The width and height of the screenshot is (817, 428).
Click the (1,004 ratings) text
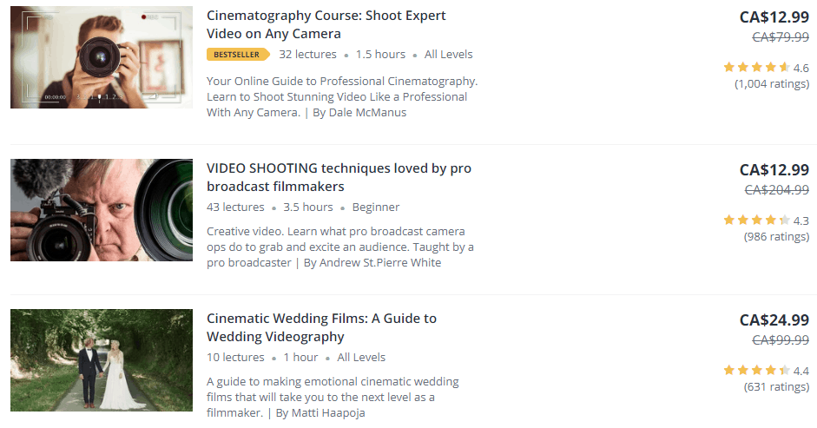click(772, 84)
